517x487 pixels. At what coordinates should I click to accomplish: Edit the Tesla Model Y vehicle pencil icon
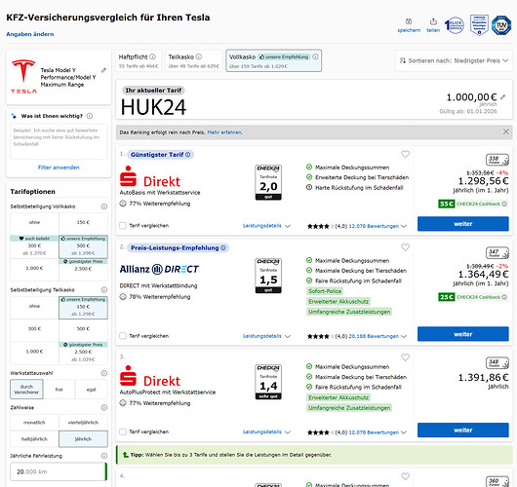103,70
